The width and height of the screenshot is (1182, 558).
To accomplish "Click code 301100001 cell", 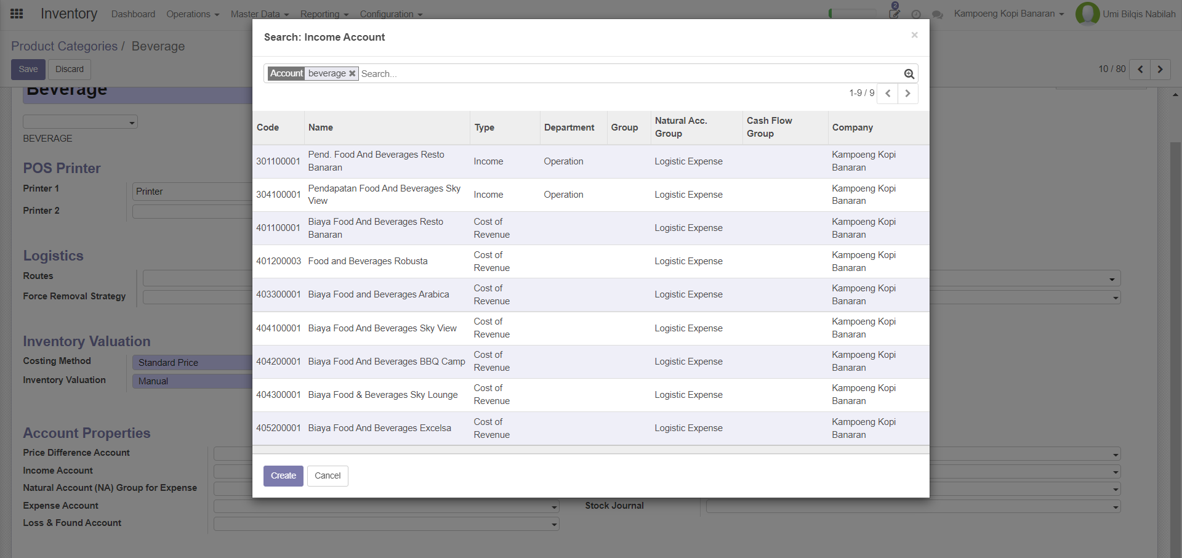I will [x=278, y=161].
